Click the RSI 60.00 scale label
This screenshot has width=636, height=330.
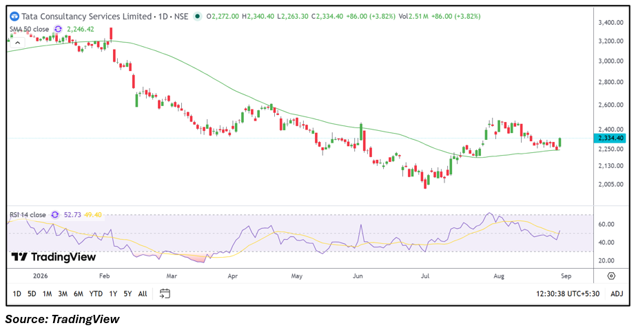tap(606, 224)
